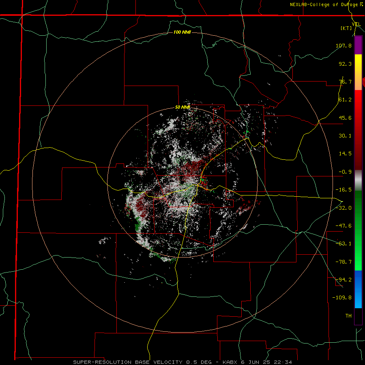Pick the light cyan color bar segment
This screenshot has width=365, height=365.
(358, 300)
